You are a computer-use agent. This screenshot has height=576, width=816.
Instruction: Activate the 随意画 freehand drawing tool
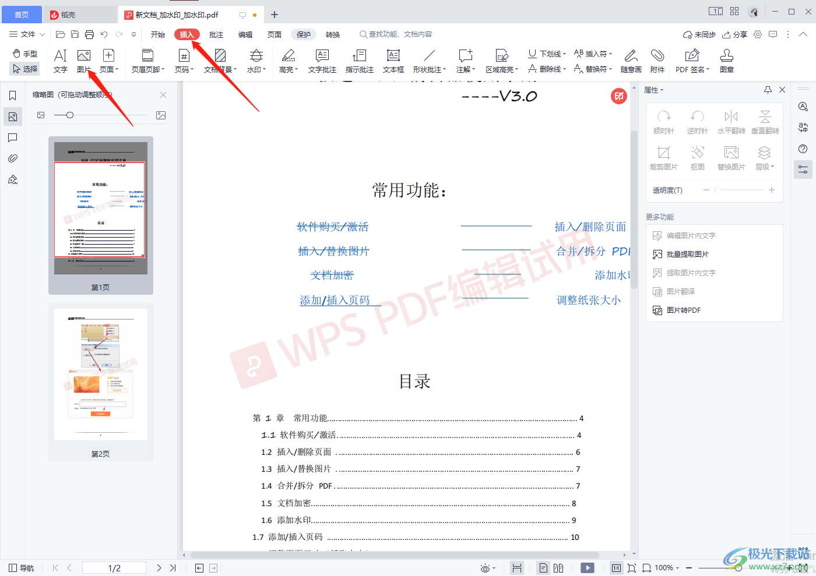tap(631, 61)
